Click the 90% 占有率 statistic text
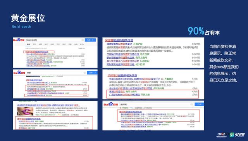 coord(203,31)
